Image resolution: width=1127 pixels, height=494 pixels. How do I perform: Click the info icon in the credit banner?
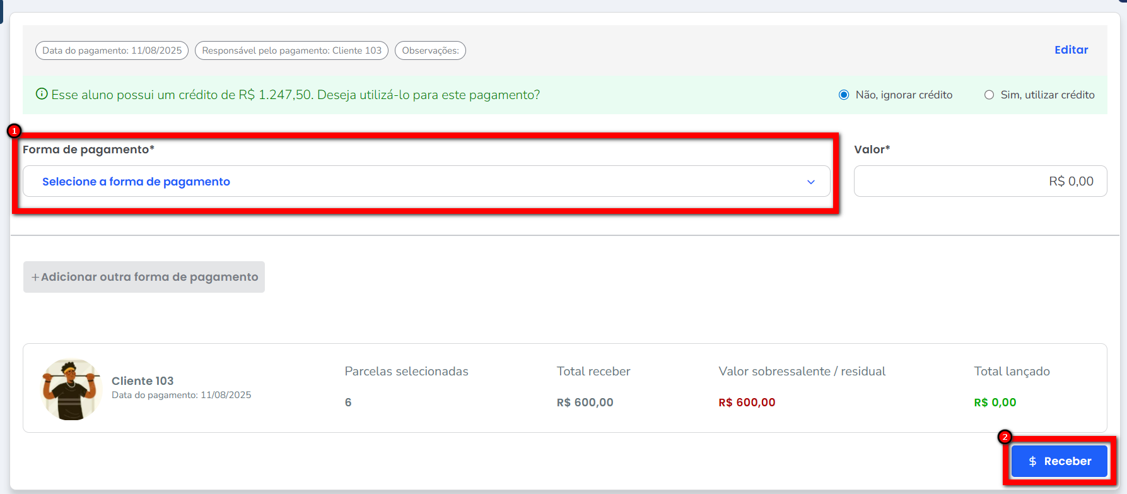coord(42,95)
